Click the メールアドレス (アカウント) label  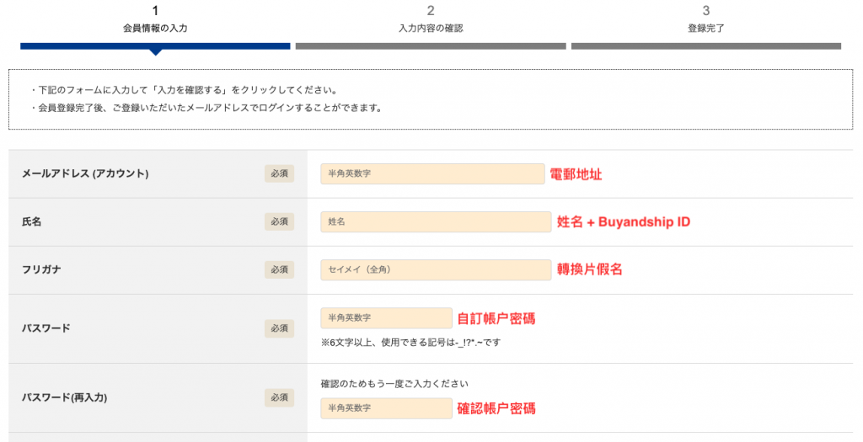click(x=84, y=173)
